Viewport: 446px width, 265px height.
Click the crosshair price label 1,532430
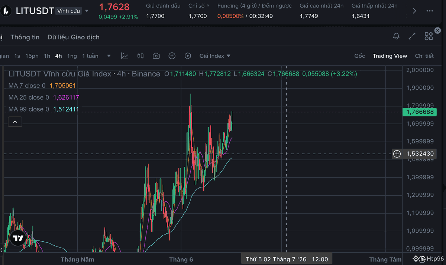420,154
